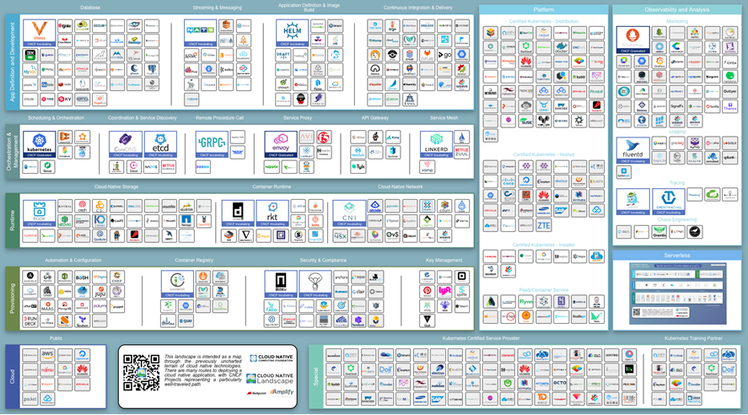Open the Netflix Zuul tile
The height and width of the screenshot is (415, 748).
coord(462,152)
